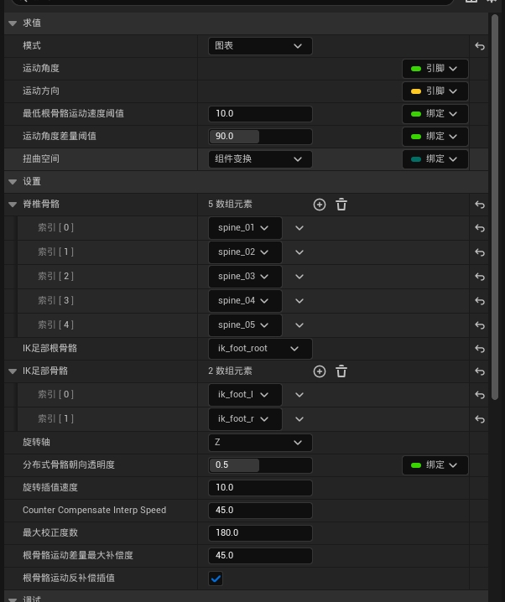Image resolution: width=505 pixels, height=602 pixels.
Task: Reset IK足部根骨骼 to default
Action: (480, 349)
